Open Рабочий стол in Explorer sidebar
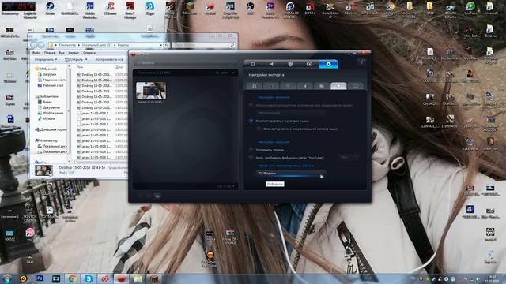The height and width of the screenshot is (284, 506). [51, 85]
